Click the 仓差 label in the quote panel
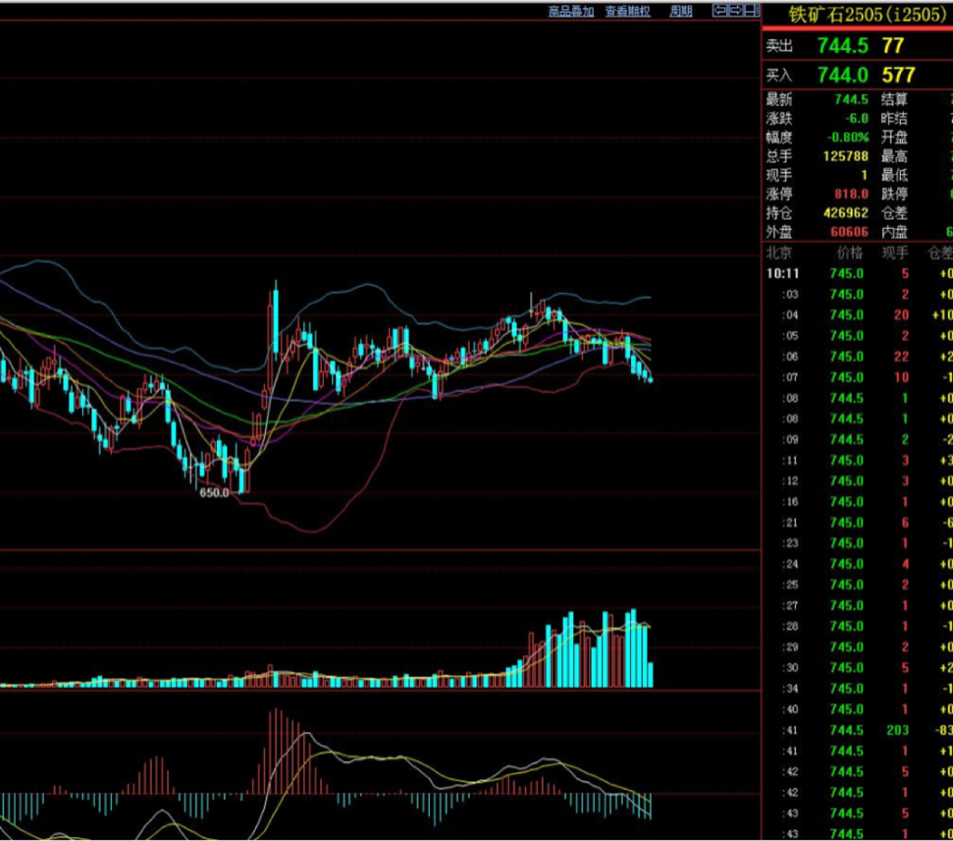953x841 pixels. [894, 213]
